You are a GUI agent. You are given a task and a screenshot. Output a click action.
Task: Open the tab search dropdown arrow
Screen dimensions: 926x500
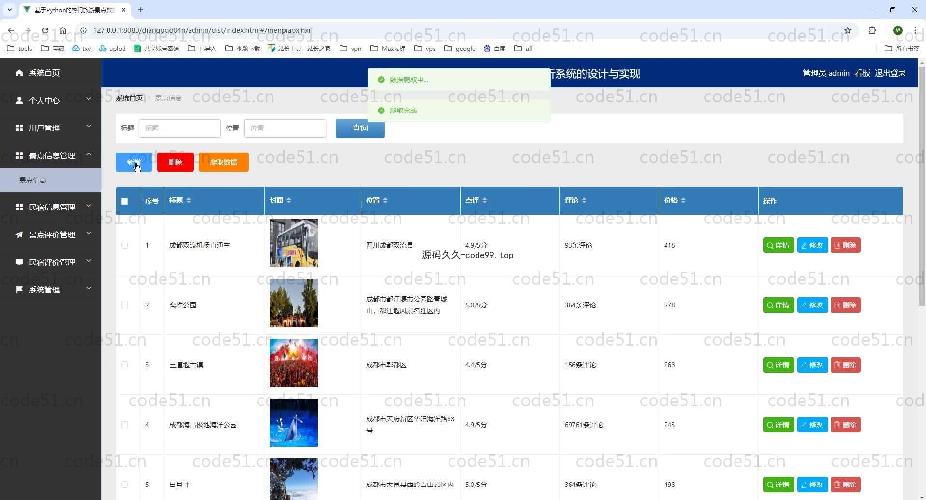coord(9,10)
